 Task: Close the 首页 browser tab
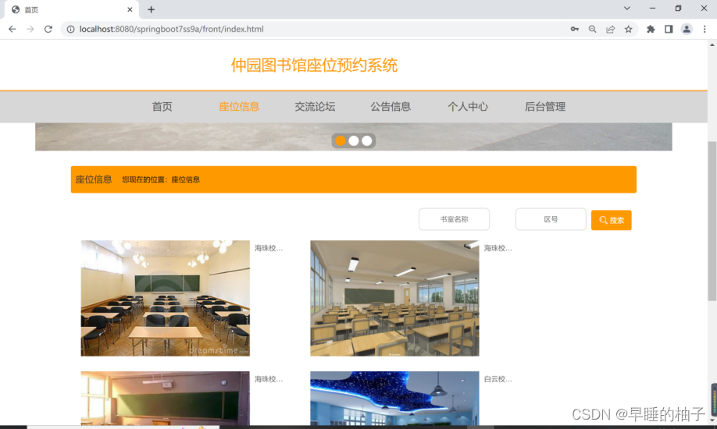130,9
